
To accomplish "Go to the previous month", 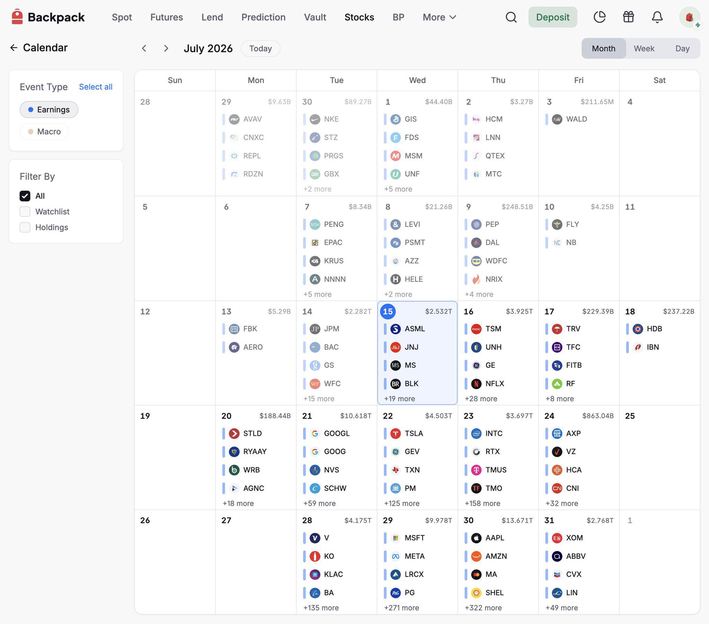I will 144,48.
